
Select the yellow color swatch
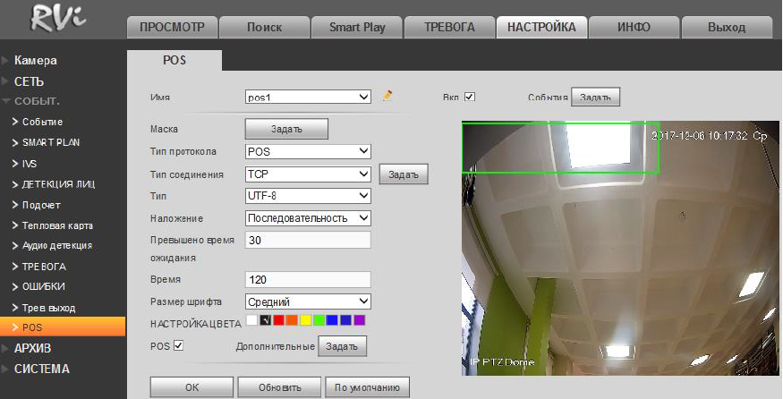click(x=305, y=319)
